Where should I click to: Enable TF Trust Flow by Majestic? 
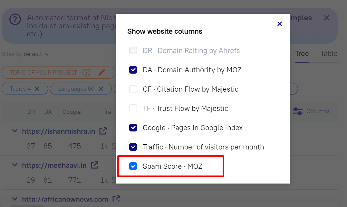pos(133,108)
